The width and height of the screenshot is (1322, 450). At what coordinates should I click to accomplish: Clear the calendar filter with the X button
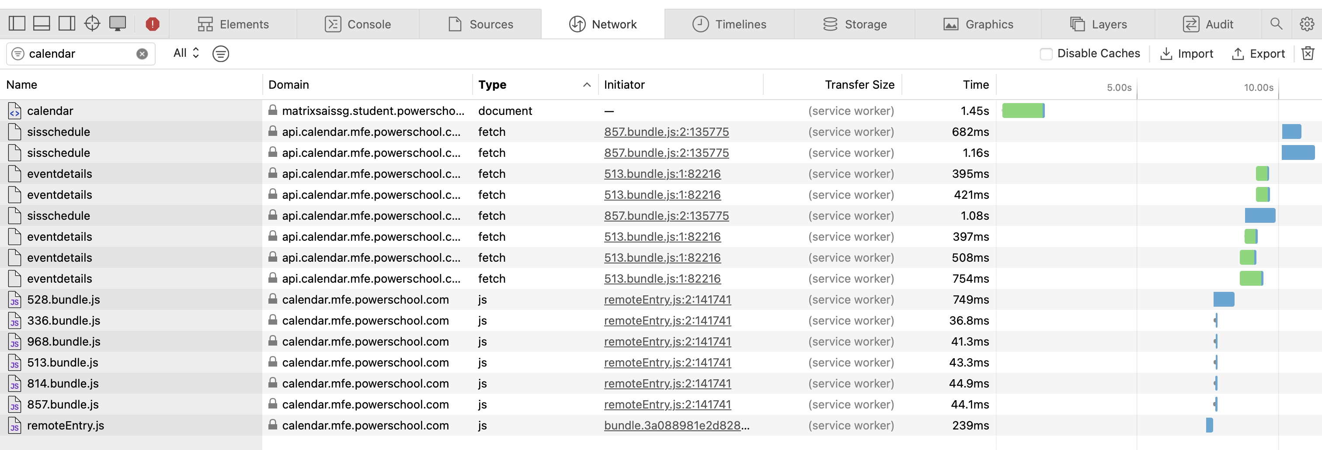pos(141,53)
